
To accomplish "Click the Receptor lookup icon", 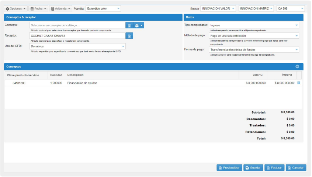I will 129,36.
